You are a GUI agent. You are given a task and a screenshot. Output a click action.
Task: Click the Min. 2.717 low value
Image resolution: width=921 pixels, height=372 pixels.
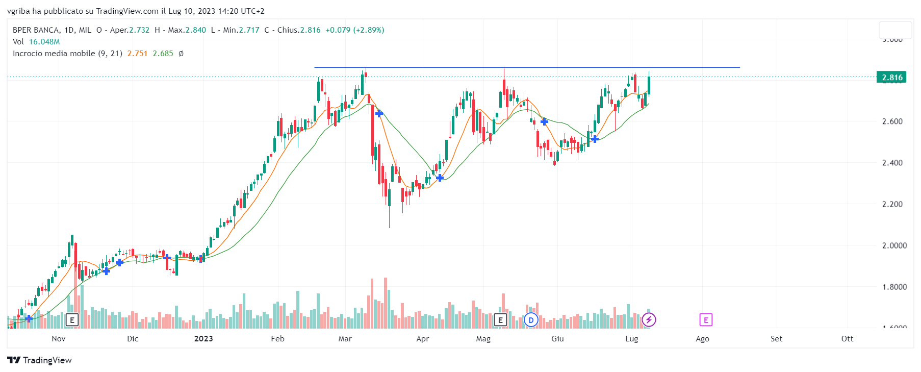235,30
